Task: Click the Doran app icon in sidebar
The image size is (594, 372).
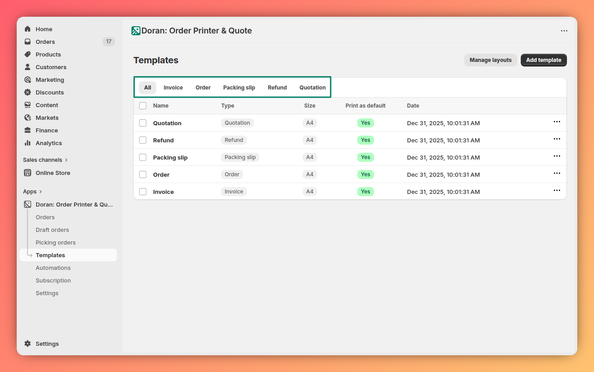Action: pos(28,204)
